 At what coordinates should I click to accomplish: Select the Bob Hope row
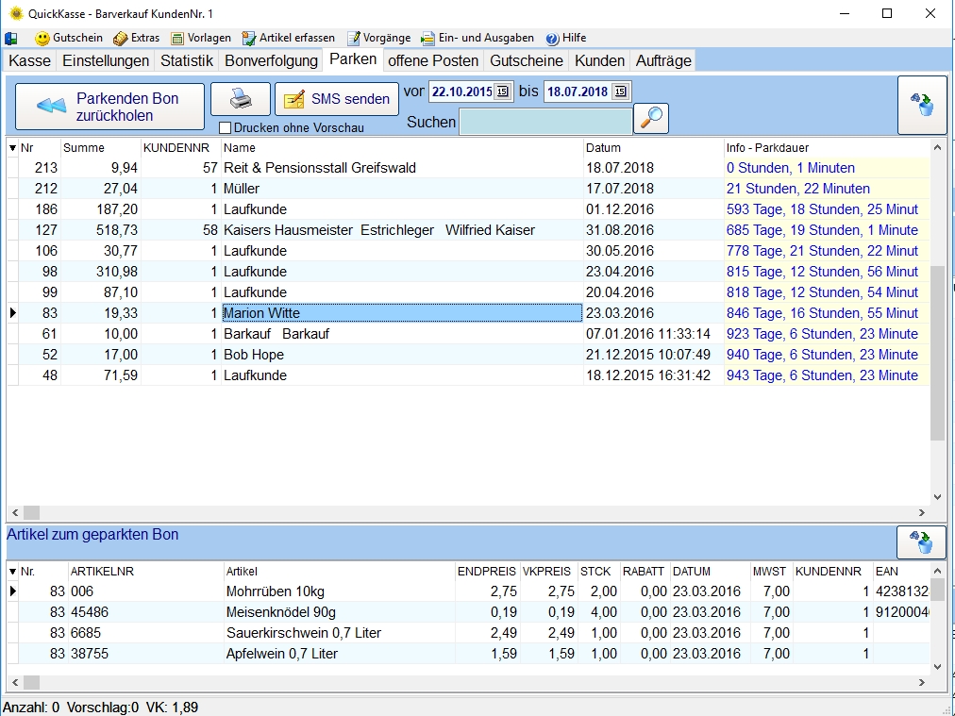(x=469, y=355)
